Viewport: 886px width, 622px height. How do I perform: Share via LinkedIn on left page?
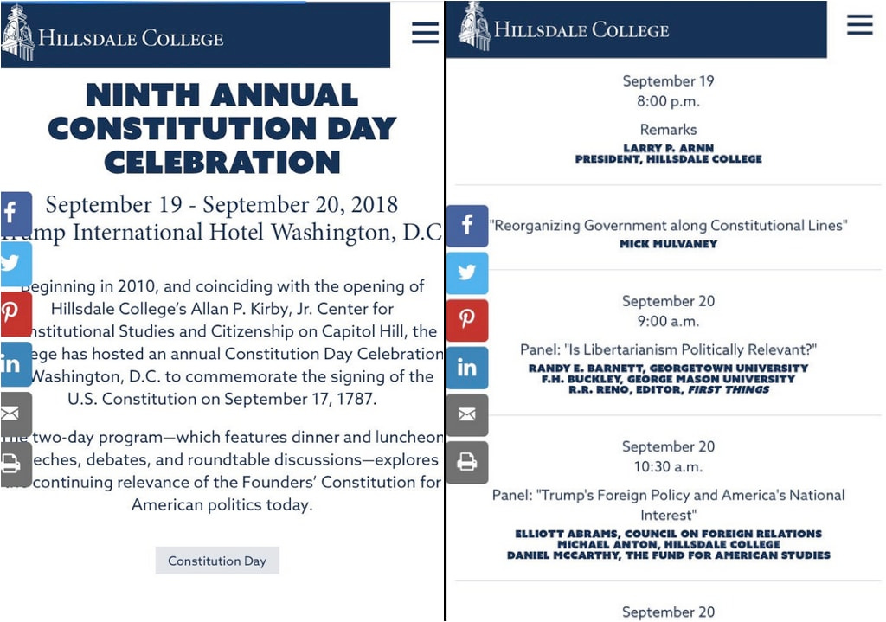tap(16, 364)
